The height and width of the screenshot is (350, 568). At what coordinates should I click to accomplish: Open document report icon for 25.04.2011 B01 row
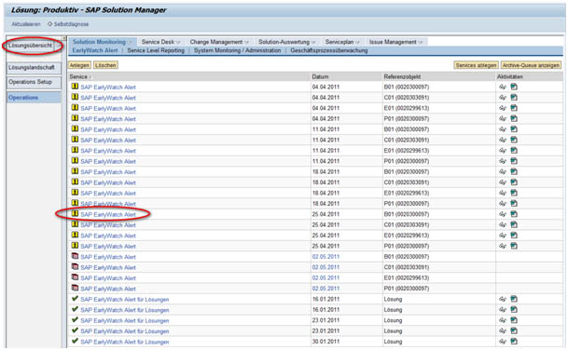pos(514,214)
